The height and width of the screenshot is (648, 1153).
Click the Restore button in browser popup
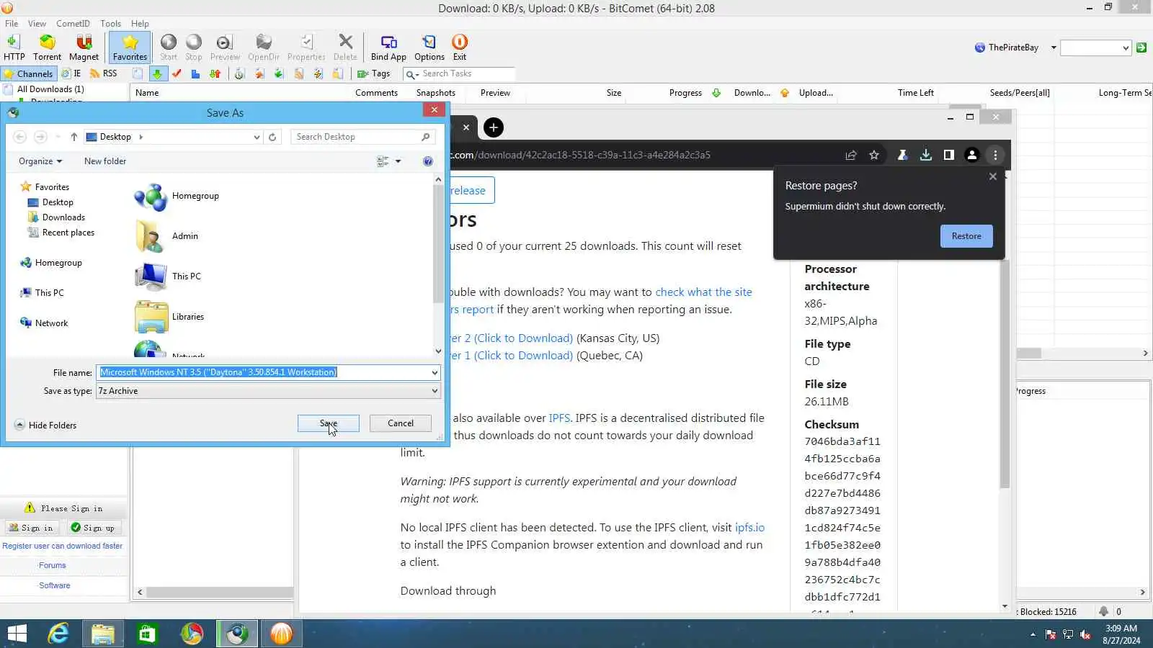966,236
